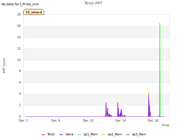Click the Time x-axis title
This screenshot has width=187, height=140.
pos(165,125)
